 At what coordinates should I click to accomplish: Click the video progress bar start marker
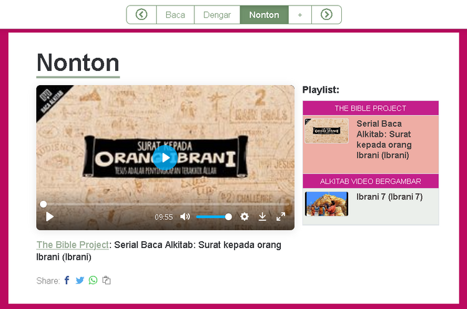44,204
